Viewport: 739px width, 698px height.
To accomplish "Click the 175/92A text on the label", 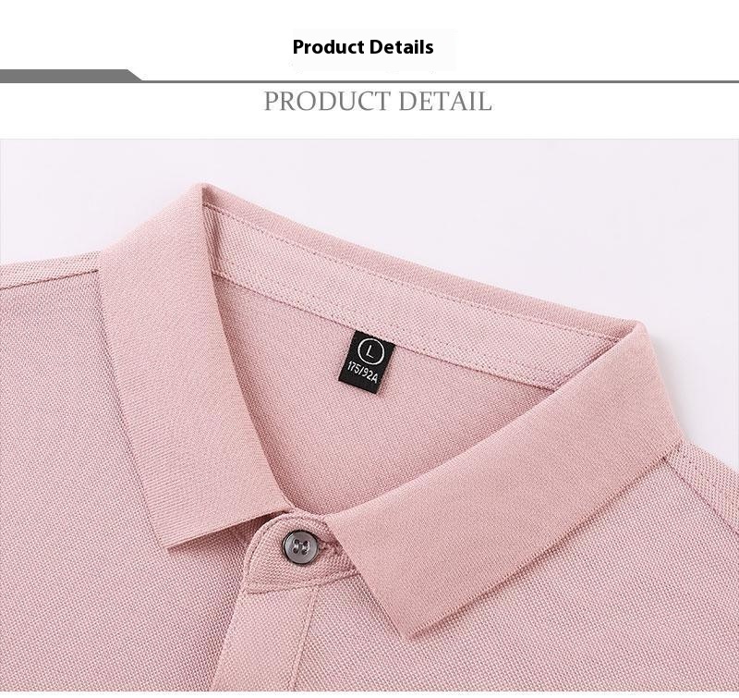I will point(363,373).
